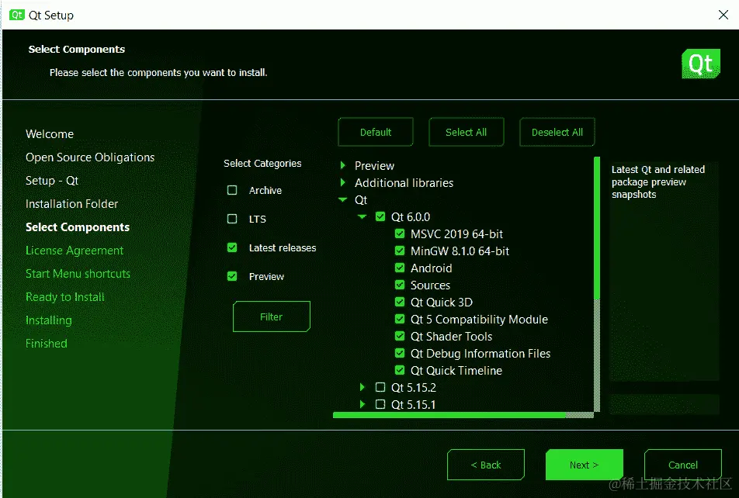Collapse the Qt tree node

(x=342, y=200)
